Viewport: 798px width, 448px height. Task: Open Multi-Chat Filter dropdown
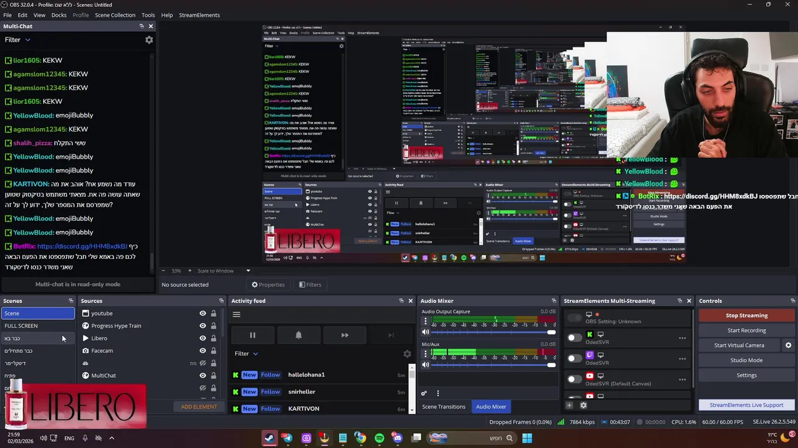[17, 40]
